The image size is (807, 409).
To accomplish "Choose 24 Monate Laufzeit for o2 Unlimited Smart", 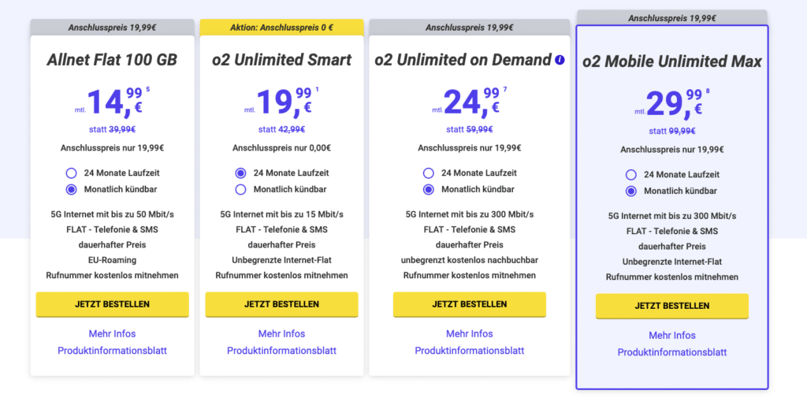I will click(x=240, y=173).
